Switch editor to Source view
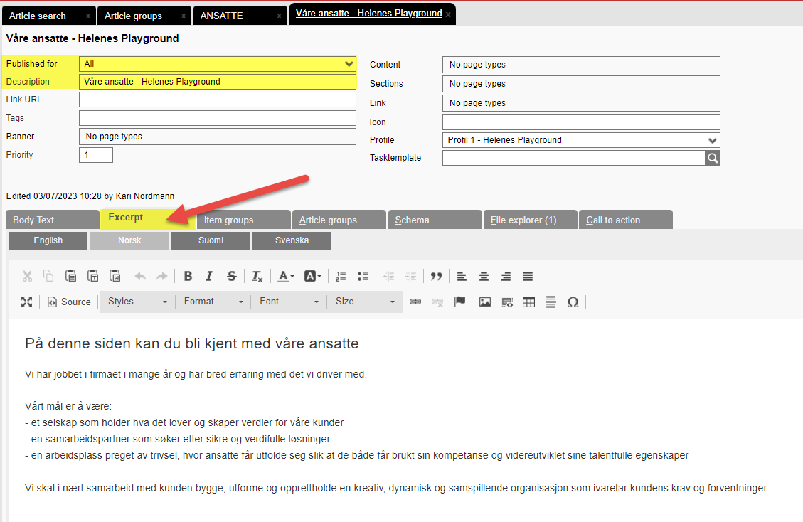 coord(69,302)
